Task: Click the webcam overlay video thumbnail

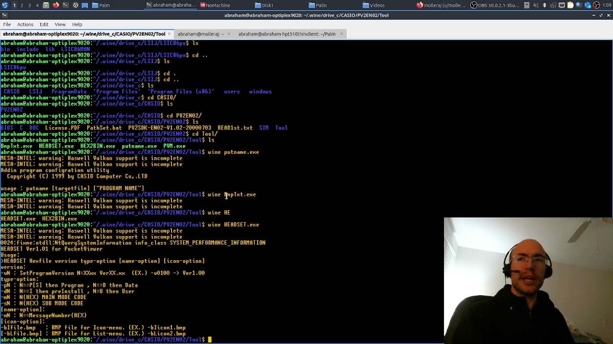Action: point(528,281)
